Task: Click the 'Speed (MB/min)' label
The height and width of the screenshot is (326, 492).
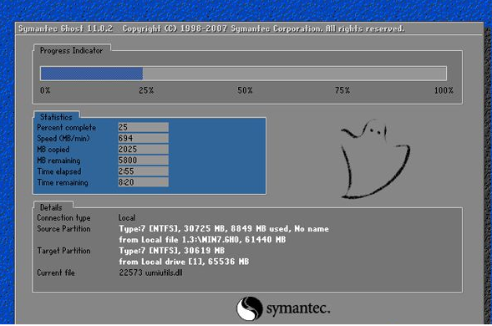Action: click(x=63, y=139)
